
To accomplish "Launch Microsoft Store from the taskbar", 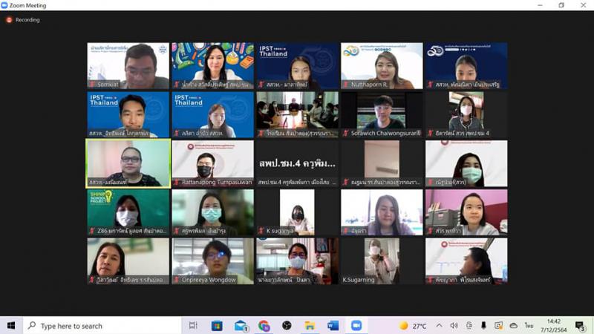I will pos(217,326).
